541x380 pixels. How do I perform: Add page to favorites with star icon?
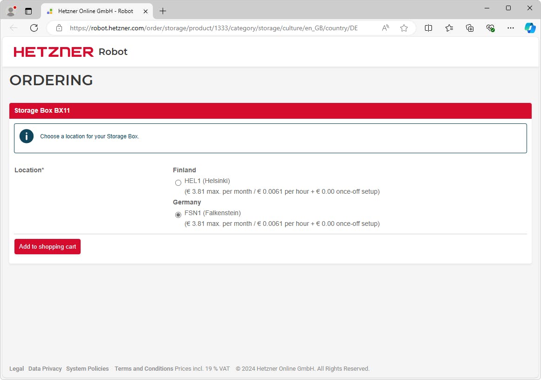point(404,28)
